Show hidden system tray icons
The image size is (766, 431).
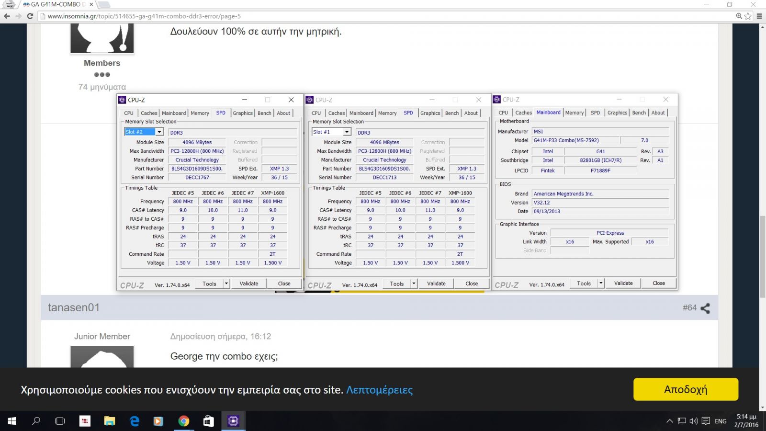(670, 421)
